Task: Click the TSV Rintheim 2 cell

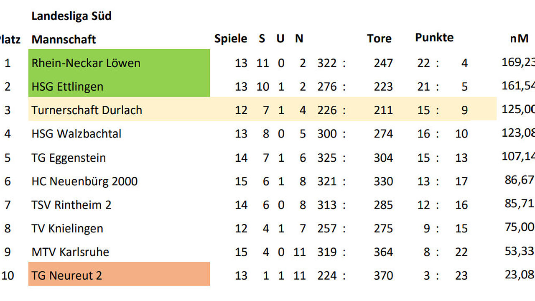Action: (71, 205)
